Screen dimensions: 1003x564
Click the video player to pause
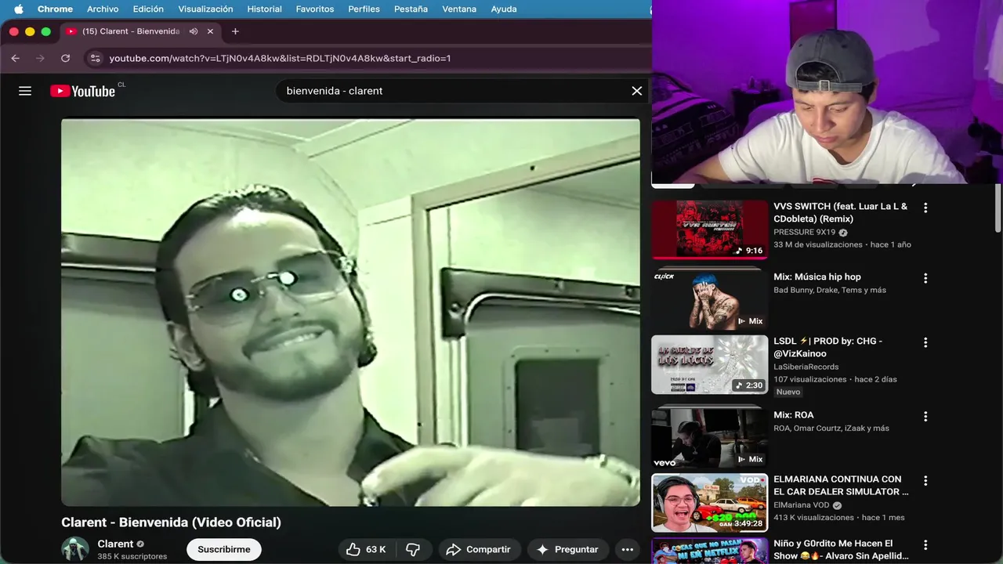point(350,312)
